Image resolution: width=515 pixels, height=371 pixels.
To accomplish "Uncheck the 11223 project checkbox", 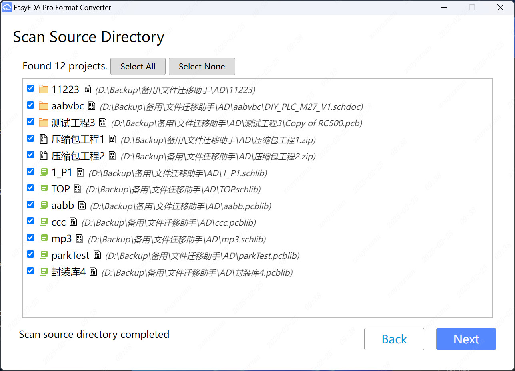I will click(30, 88).
